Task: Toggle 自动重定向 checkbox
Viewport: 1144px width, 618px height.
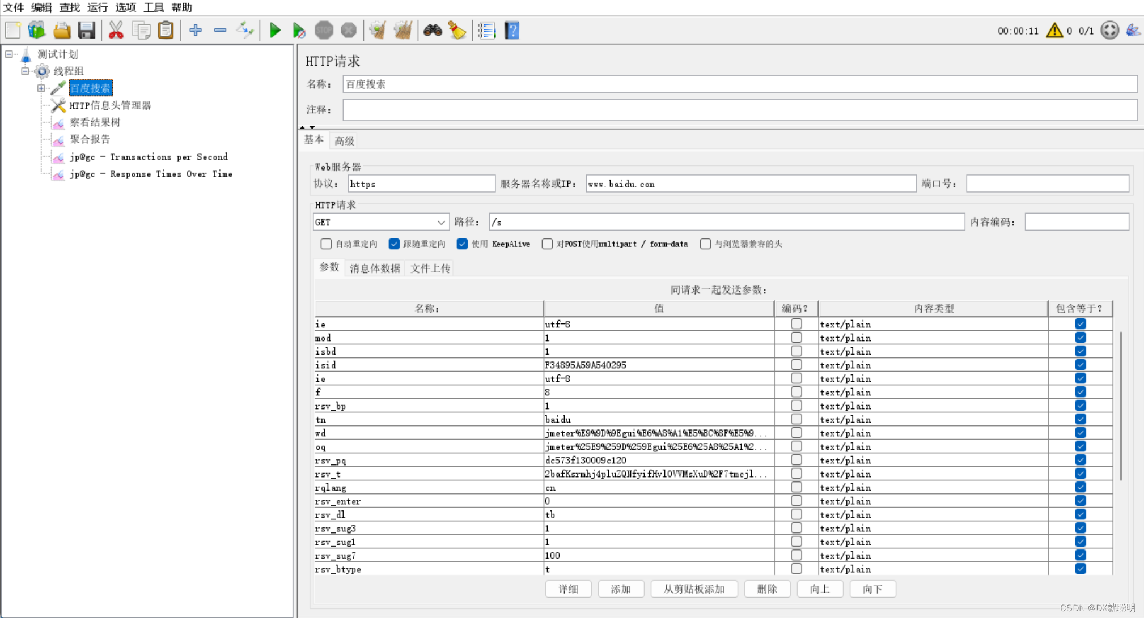Action: (x=326, y=244)
